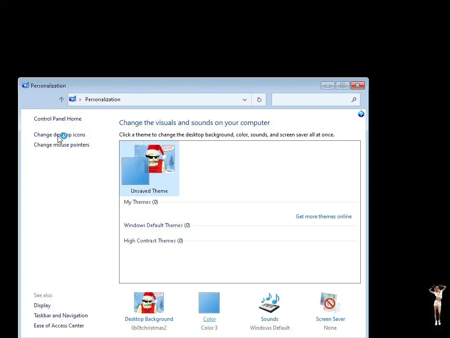Click the Color 3 value text
The image size is (450, 338).
coord(209,327)
